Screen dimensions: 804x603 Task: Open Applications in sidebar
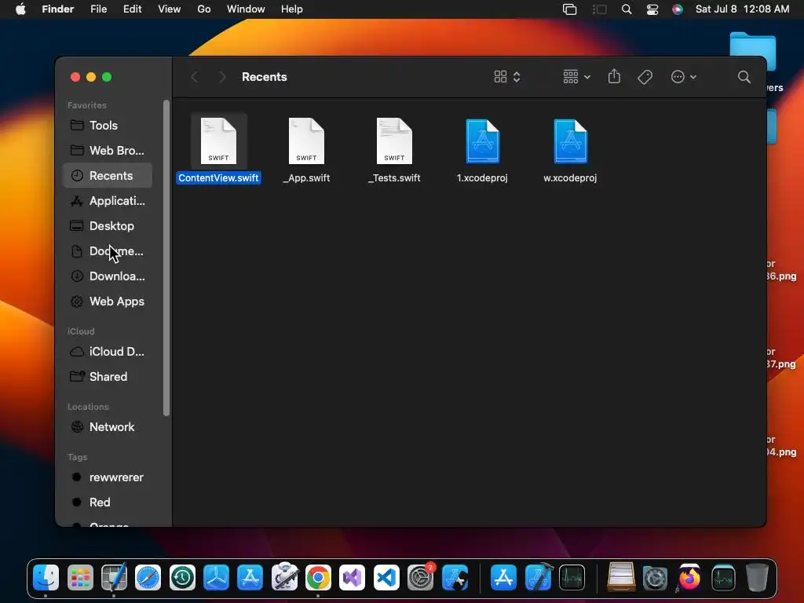[107, 200]
